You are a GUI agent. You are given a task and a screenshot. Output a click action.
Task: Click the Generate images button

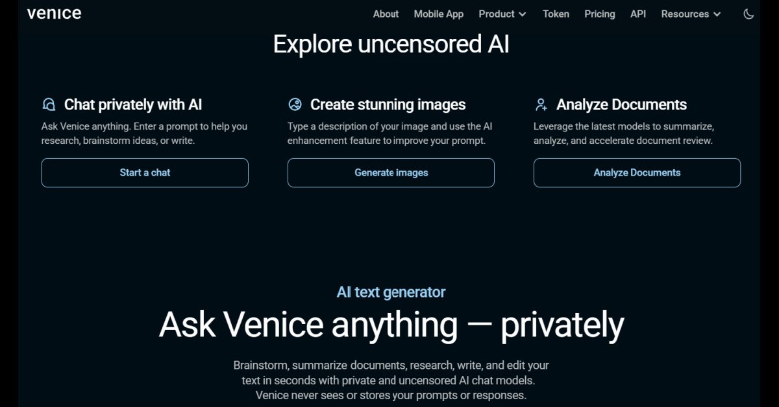coord(391,172)
